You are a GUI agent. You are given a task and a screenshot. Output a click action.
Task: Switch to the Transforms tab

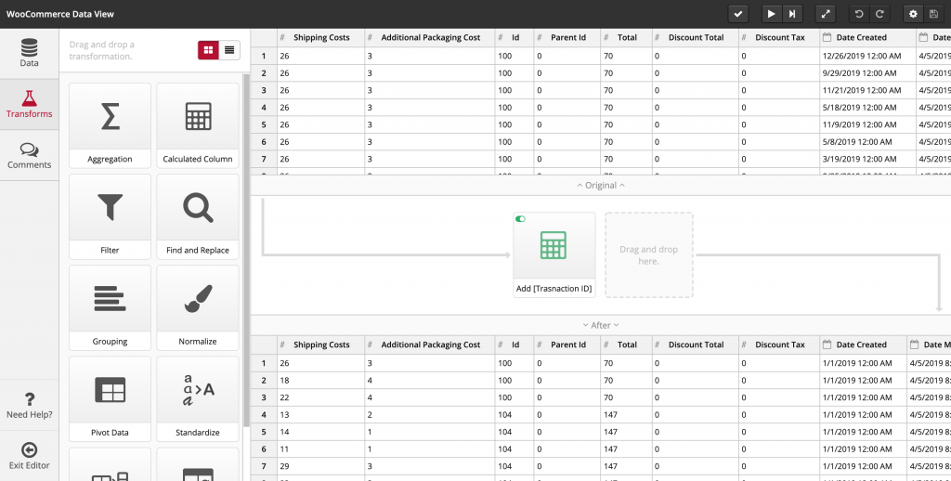(x=29, y=104)
